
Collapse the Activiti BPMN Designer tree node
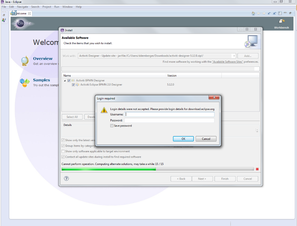65,81
